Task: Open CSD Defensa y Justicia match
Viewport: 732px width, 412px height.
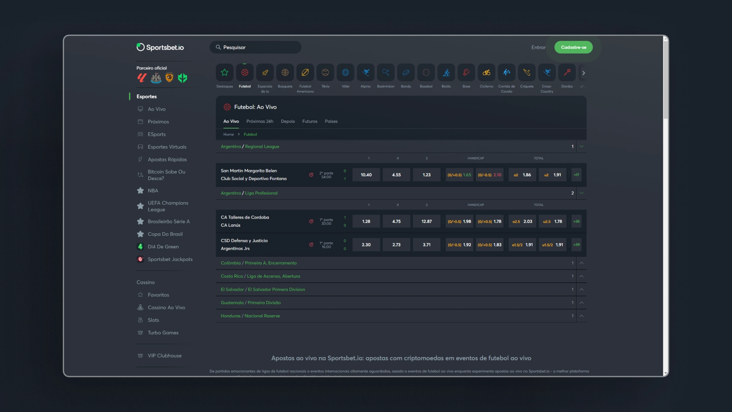Action: (x=244, y=245)
